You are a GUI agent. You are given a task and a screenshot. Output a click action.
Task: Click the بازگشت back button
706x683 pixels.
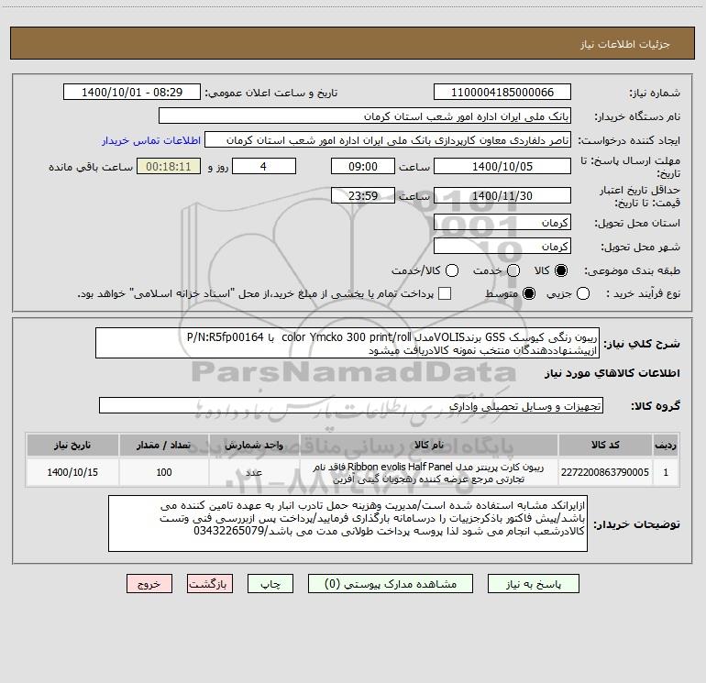click(210, 584)
